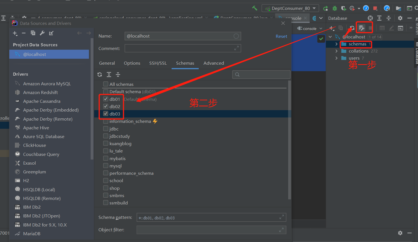
Task: Show more Database toolbar items chevron
Action: pyautogui.click(x=411, y=28)
